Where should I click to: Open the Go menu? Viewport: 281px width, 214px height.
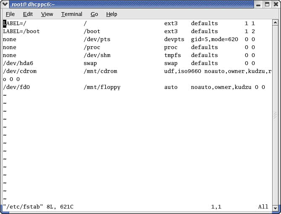(94, 14)
